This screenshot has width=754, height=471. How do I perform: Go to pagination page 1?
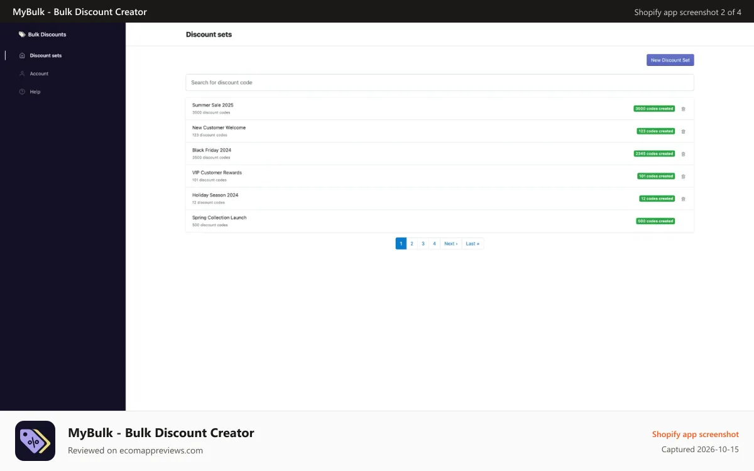401,244
